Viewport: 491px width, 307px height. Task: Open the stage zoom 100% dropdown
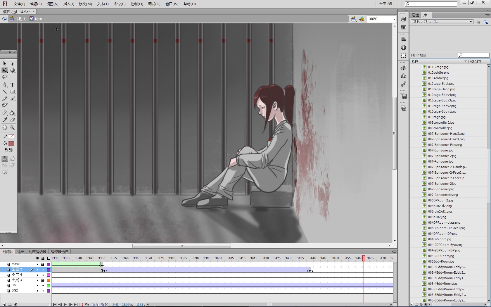point(394,19)
